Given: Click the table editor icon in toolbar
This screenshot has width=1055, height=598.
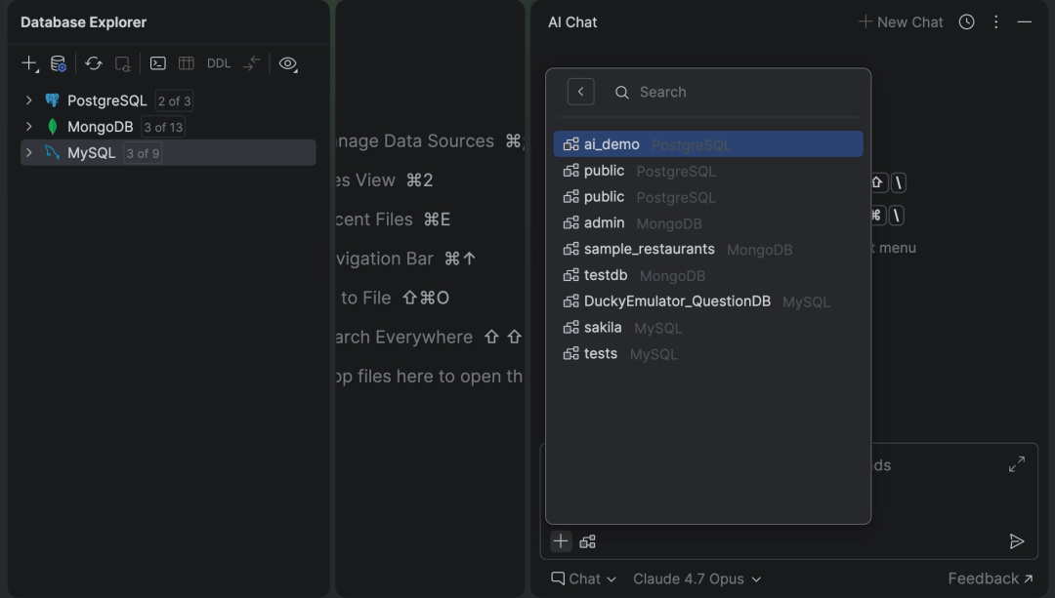Looking at the screenshot, I should 187,63.
